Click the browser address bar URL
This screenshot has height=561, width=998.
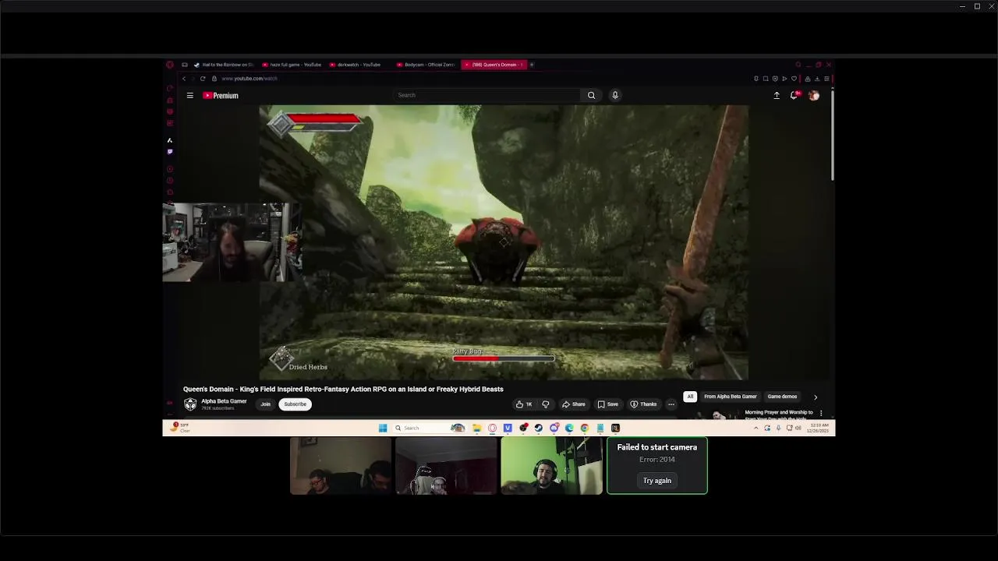249,79
